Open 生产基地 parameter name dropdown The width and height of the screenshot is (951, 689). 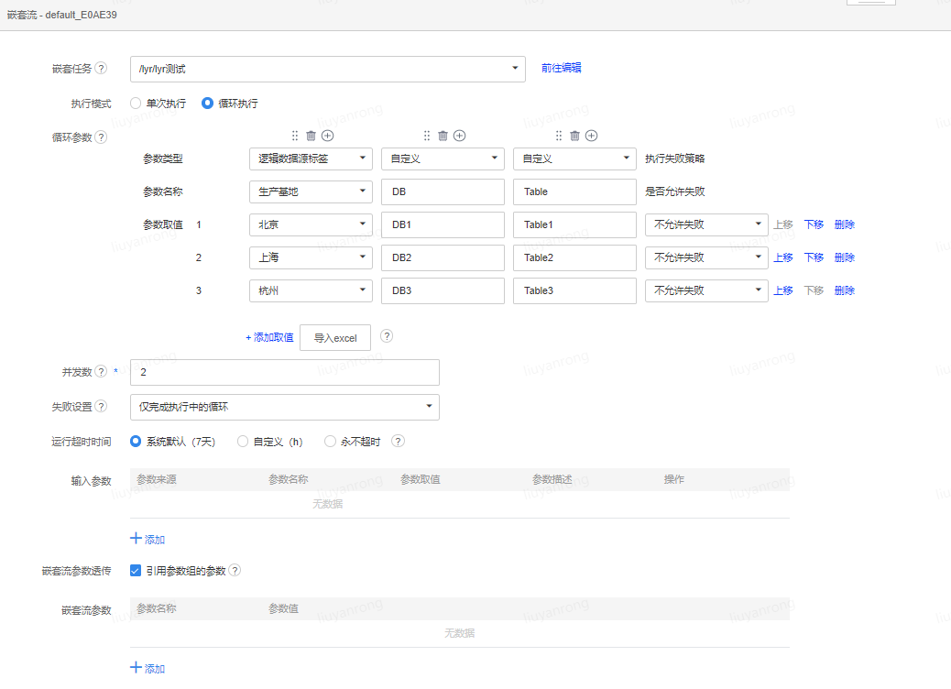pyautogui.click(x=311, y=191)
